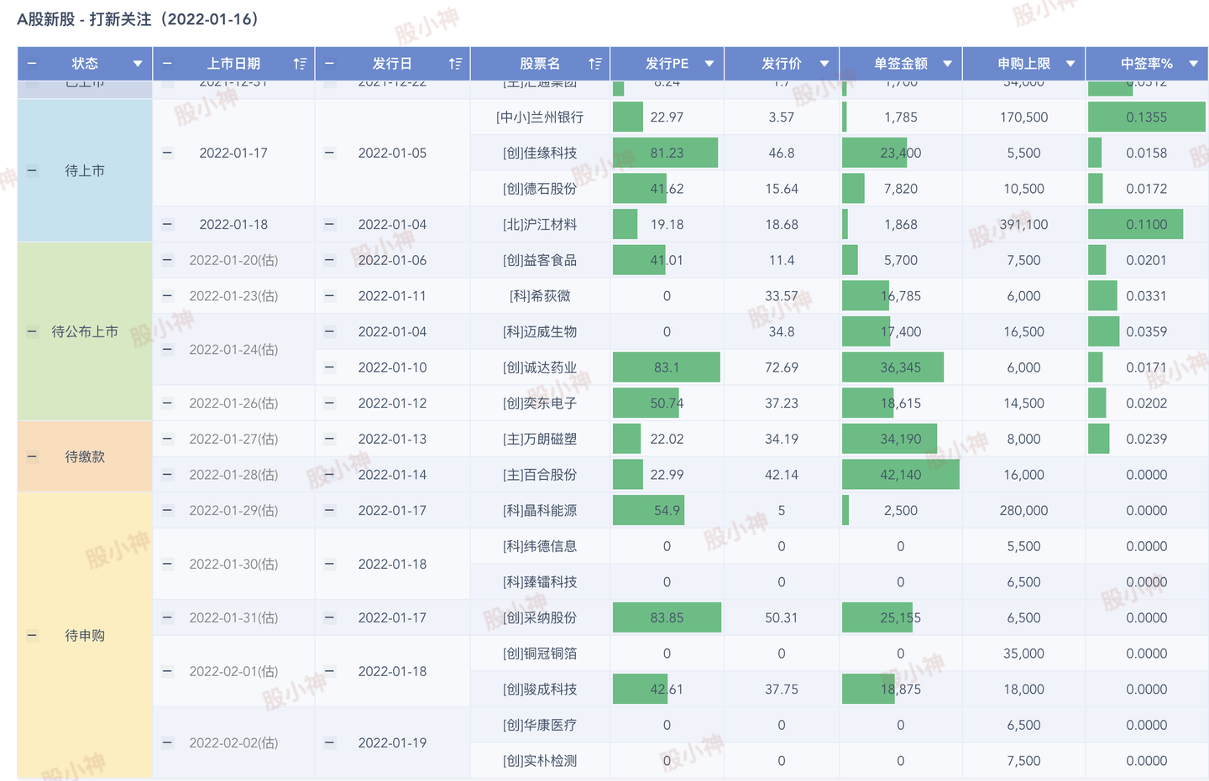Screen dimensions: 1209x781
Task: Collapse the 2022-01-29(估) listing date row
Action: click(167, 510)
